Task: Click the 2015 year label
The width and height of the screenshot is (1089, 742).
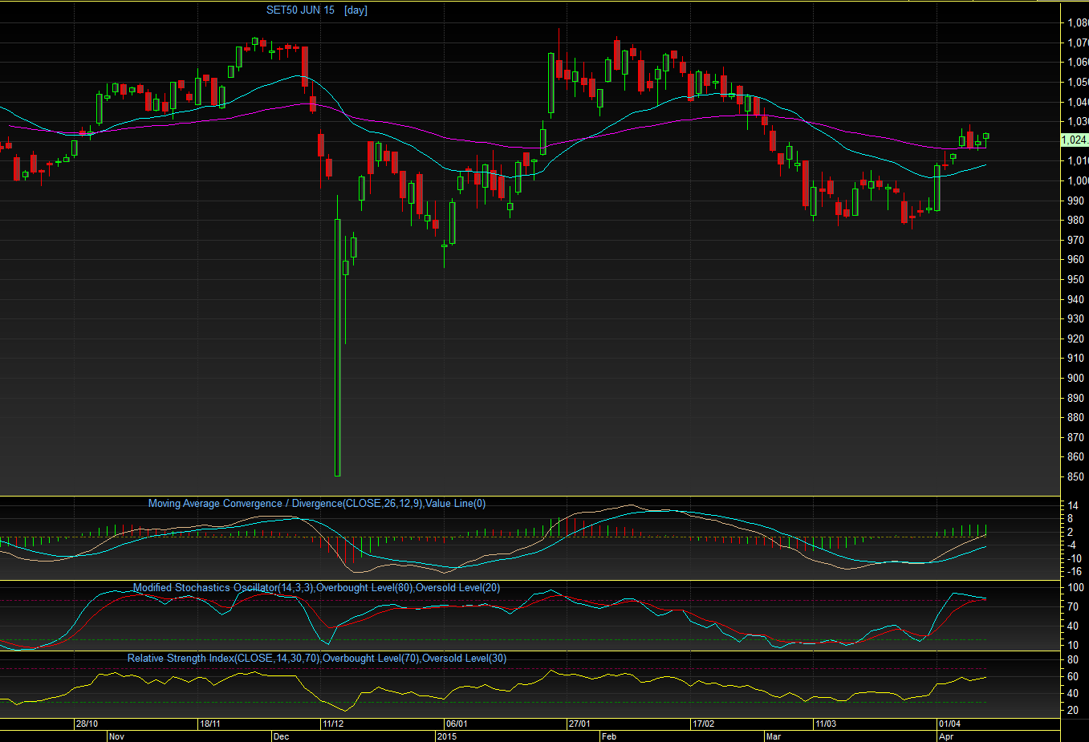Action: [x=446, y=736]
